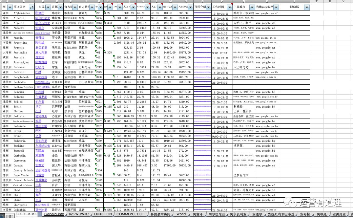Switch to Page Layout view icon
353x218 pixels.
tap(10, 216)
